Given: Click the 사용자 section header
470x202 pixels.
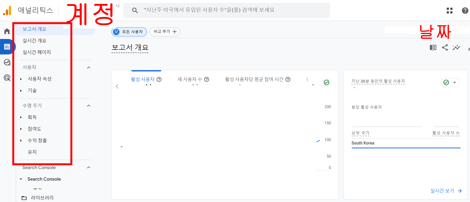Looking at the screenshot, I should [29, 67].
